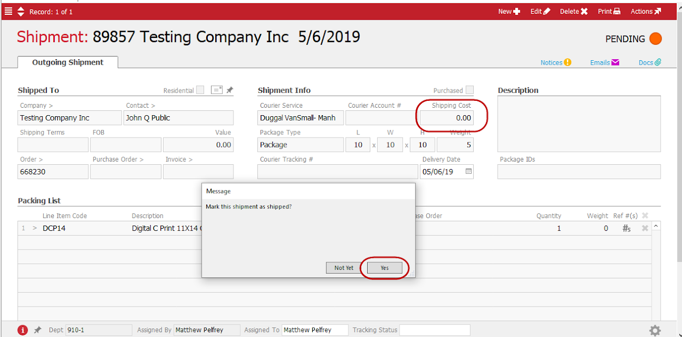Click the package height H field

click(x=423, y=145)
